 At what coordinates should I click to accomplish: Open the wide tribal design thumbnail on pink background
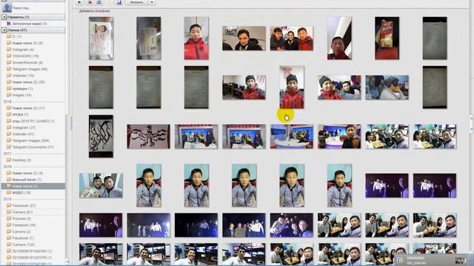[x=148, y=137]
